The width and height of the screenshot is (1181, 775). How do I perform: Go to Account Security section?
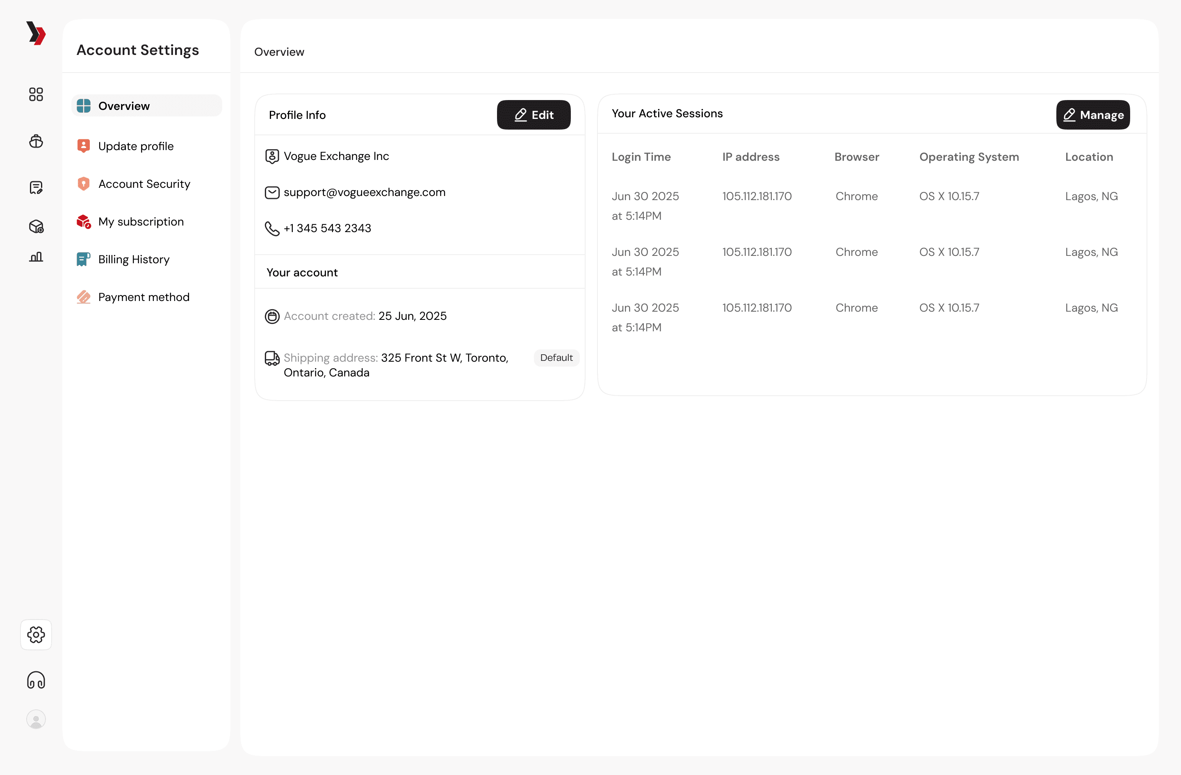144,184
